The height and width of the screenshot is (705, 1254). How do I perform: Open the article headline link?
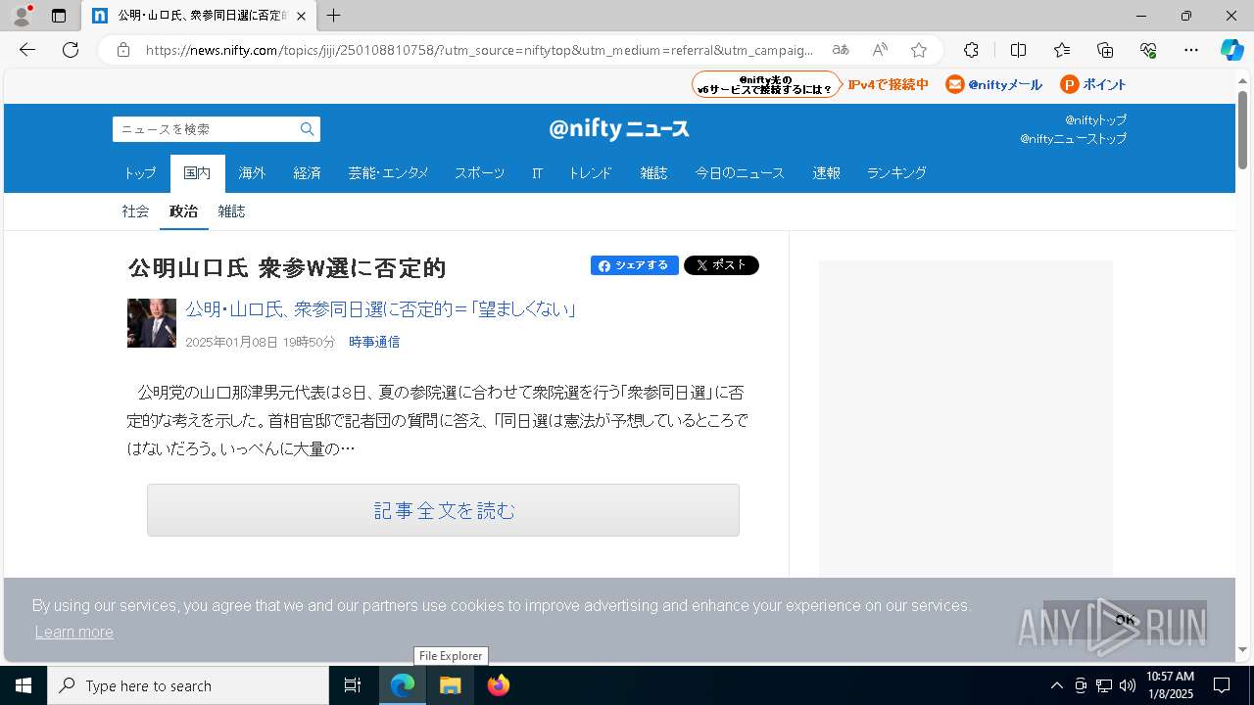[x=380, y=309]
